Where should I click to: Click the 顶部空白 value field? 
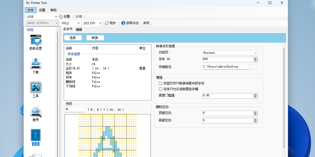[228, 113]
